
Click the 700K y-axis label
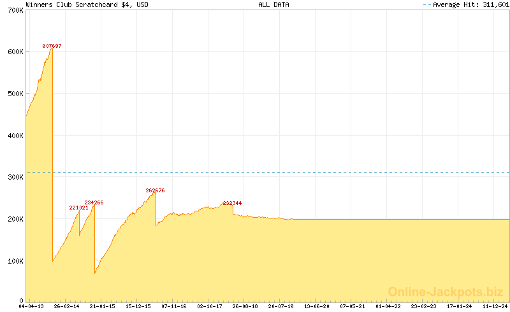[x=14, y=11]
